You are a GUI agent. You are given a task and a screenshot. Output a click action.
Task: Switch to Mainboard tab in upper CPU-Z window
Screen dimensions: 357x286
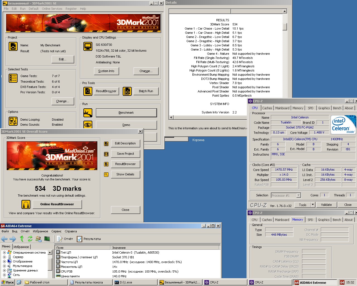pyautogui.click(x=282, y=108)
